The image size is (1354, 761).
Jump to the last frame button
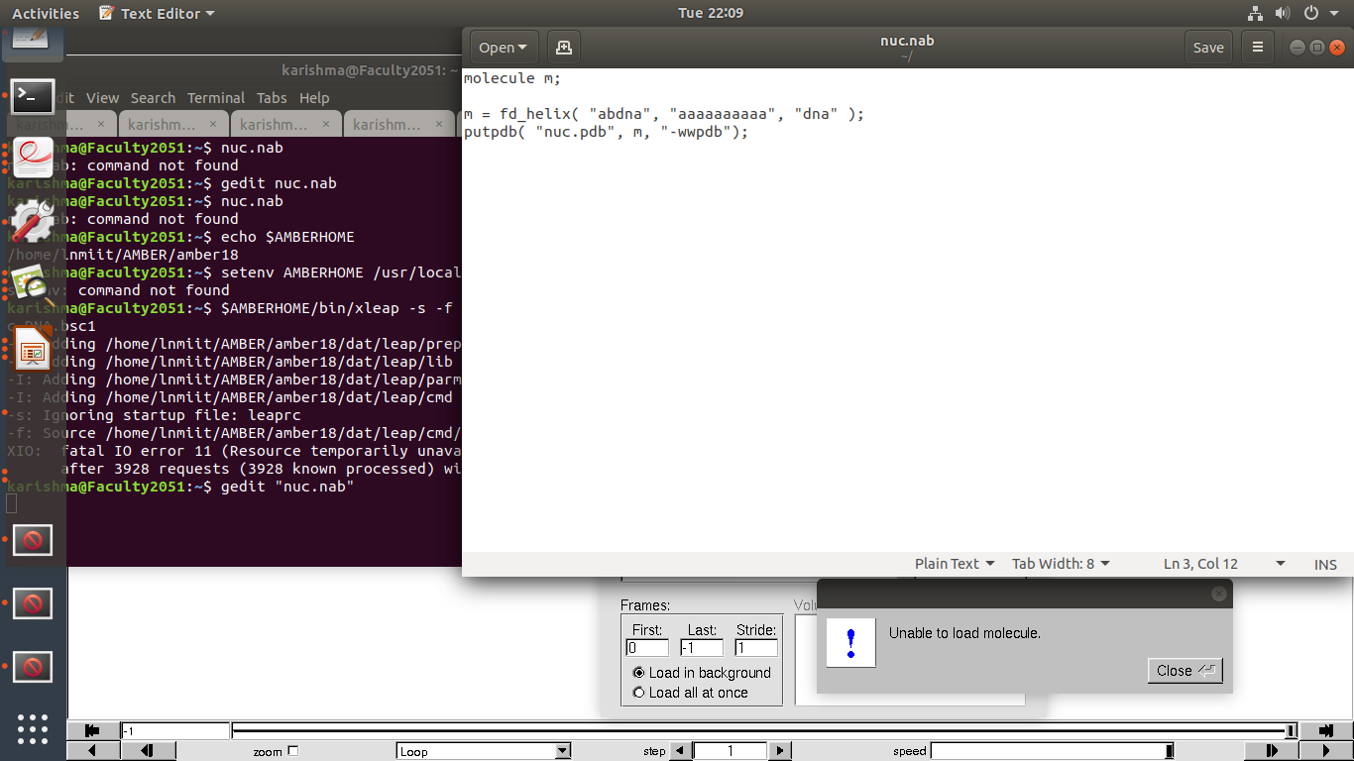[x=1326, y=731]
